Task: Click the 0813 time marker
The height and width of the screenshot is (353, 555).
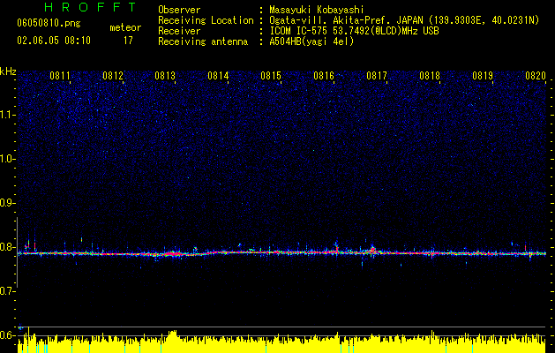Action: click(x=165, y=76)
